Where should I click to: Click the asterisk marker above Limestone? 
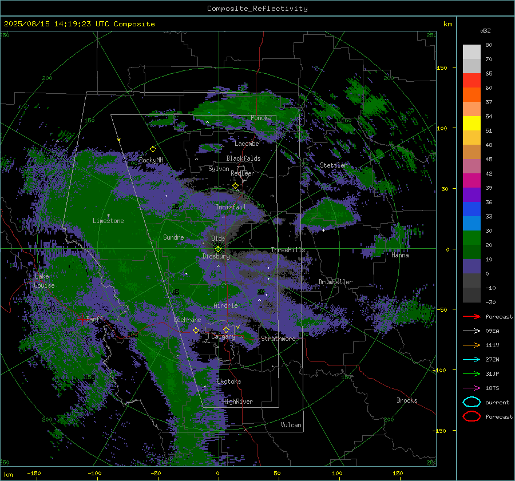[108, 216]
